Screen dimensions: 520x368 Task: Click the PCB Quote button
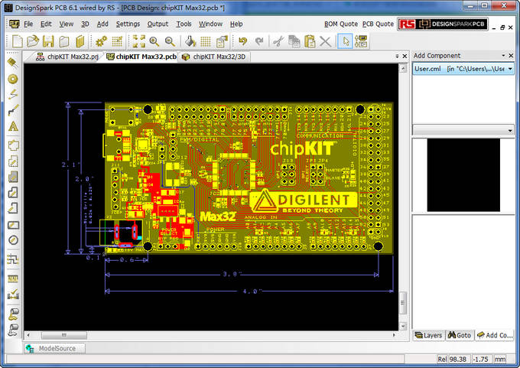pos(378,24)
